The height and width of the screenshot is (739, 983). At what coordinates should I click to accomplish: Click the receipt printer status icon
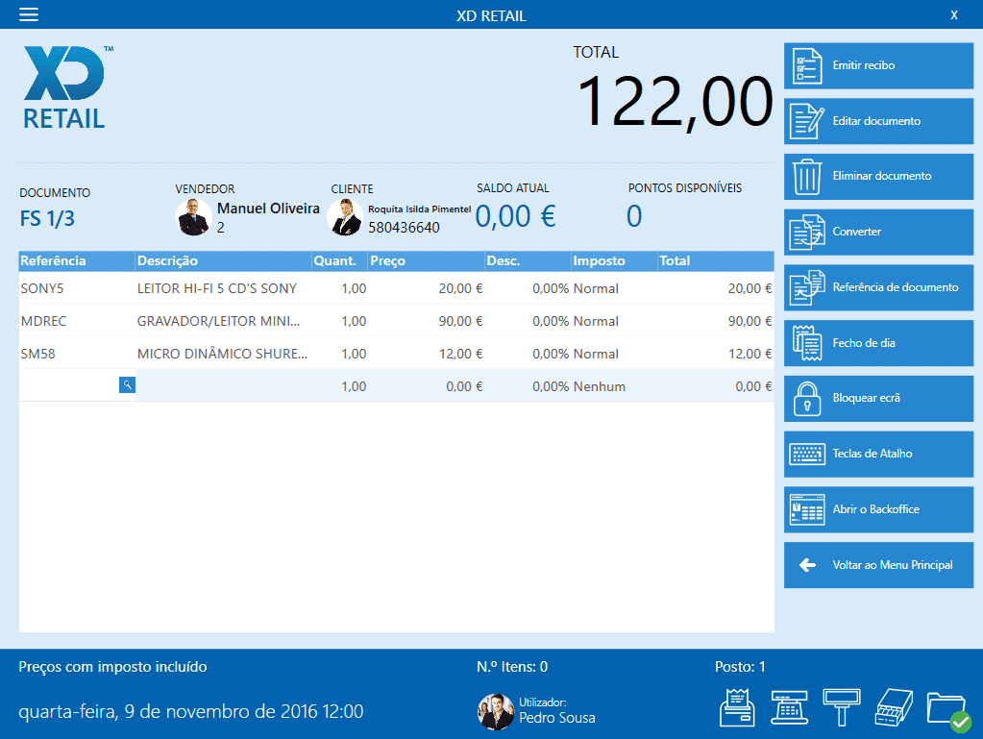point(738,708)
